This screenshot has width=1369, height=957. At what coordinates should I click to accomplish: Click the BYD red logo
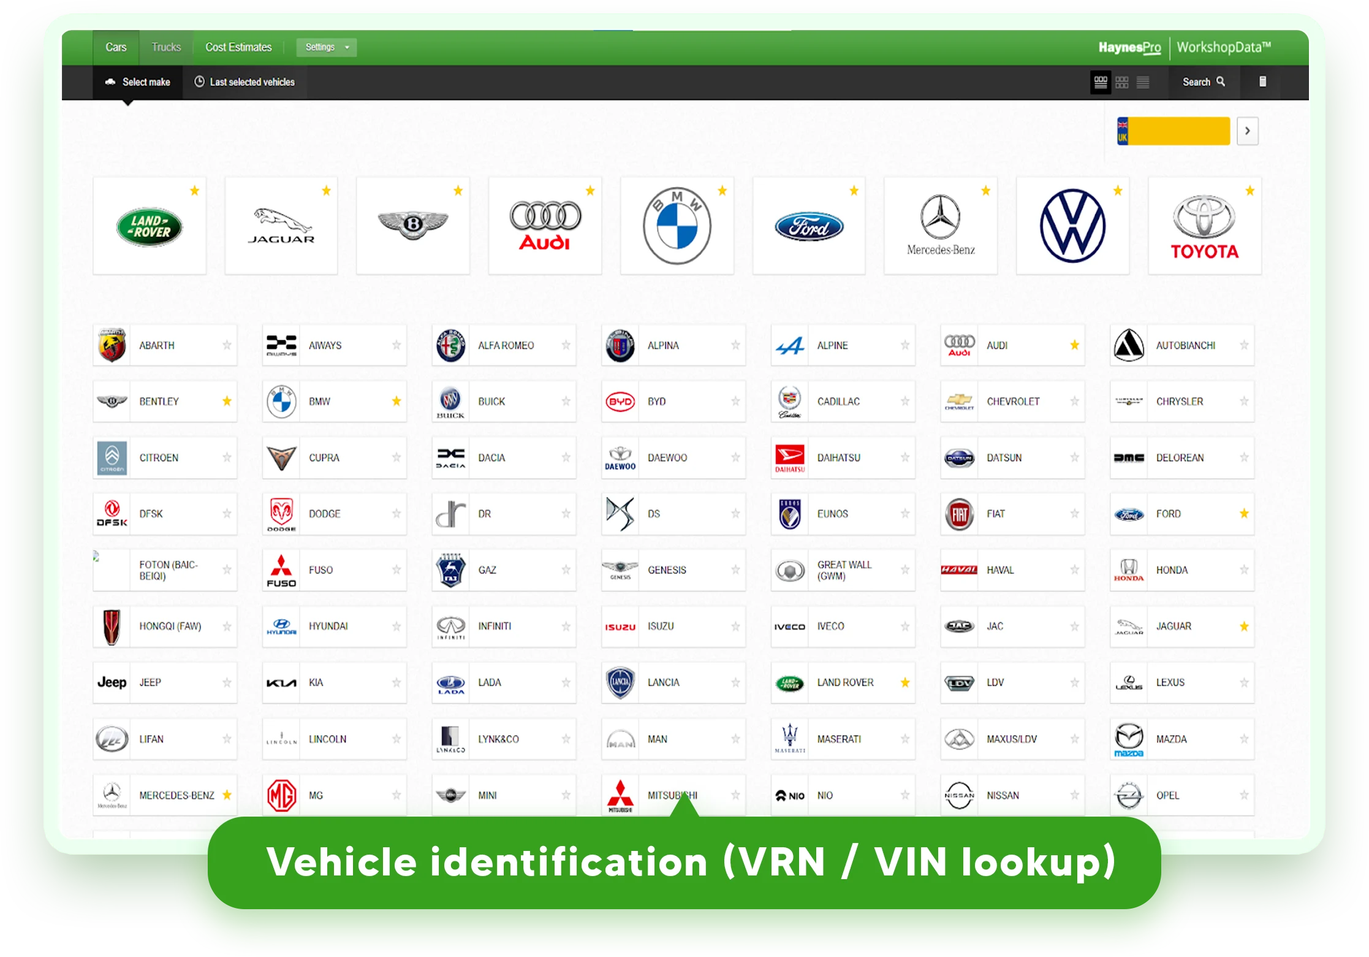click(620, 402)
